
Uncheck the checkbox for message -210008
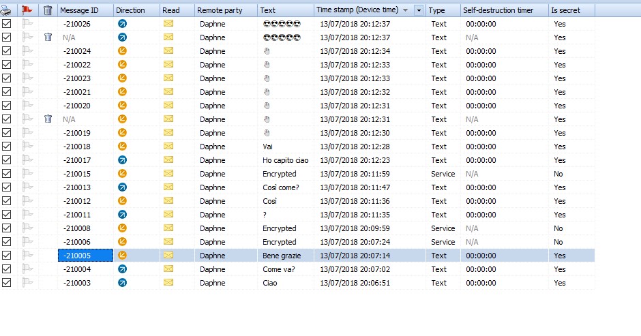pos(7,228)
